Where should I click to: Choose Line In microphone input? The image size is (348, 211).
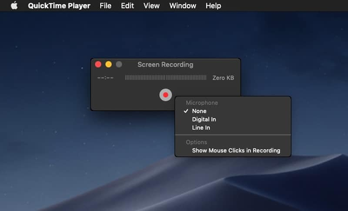[x=201, y=128]
